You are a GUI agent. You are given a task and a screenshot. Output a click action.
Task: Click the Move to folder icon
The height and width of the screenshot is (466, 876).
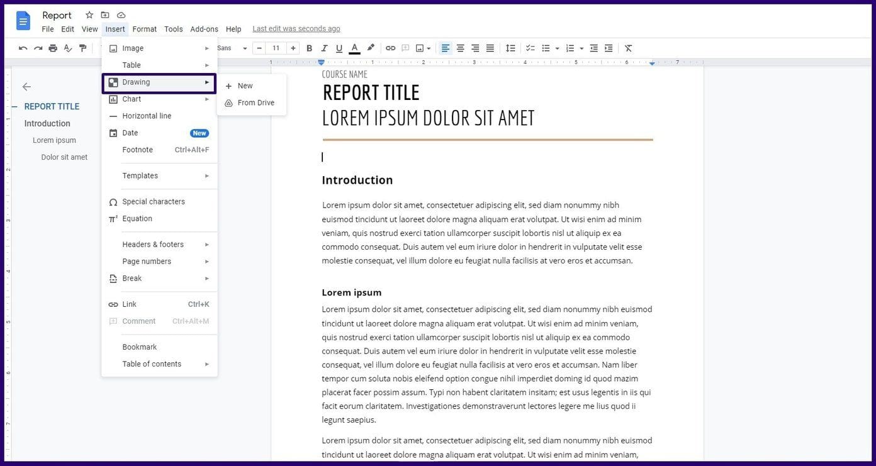point(105,15)
